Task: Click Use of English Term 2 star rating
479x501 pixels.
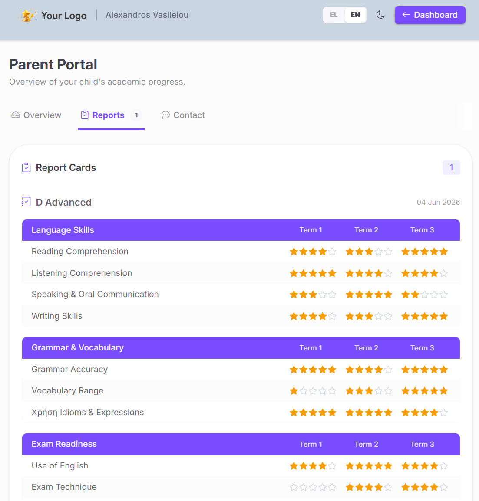Action: pyautogui.click(x=369, y=466)
